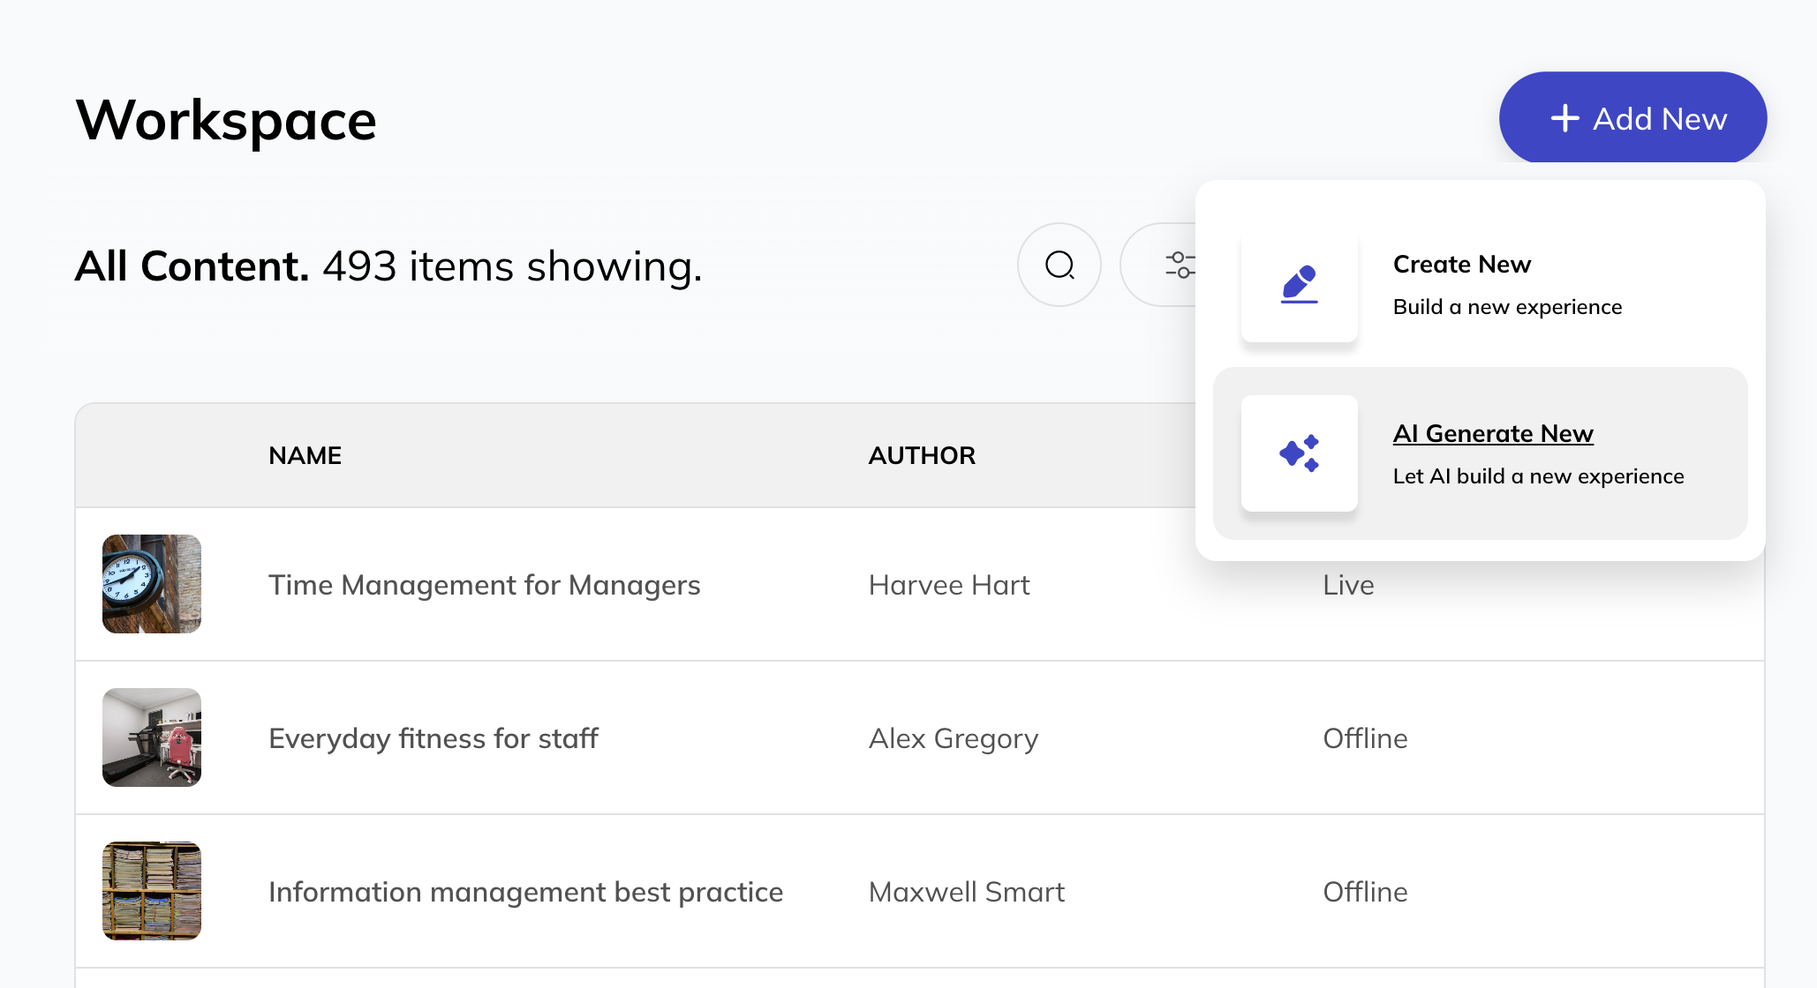
Task: Sort by the AUTHOR column header
Action: tap(922, 455)
